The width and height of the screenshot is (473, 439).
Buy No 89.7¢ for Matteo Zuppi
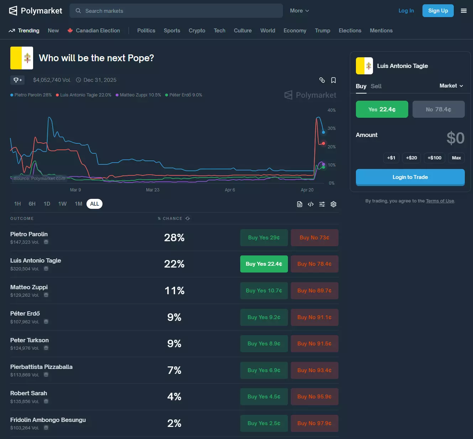315,291
